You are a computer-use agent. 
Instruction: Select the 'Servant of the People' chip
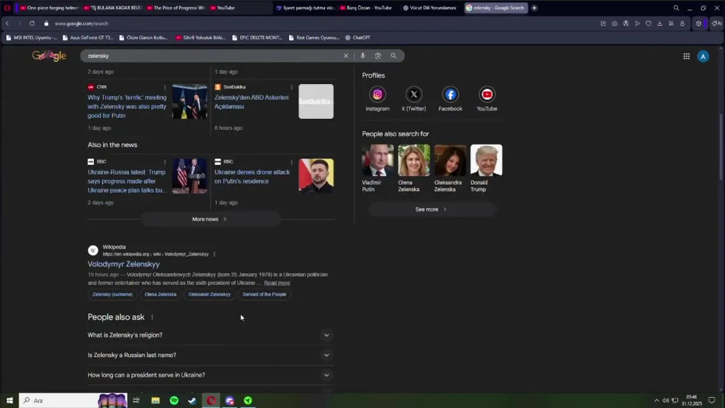tap(265, 294)
